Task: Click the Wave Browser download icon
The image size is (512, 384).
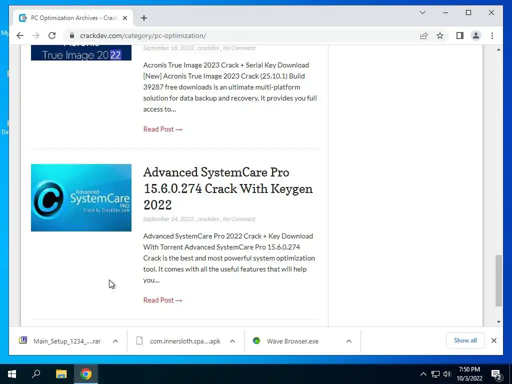Action: coord(256,340)
